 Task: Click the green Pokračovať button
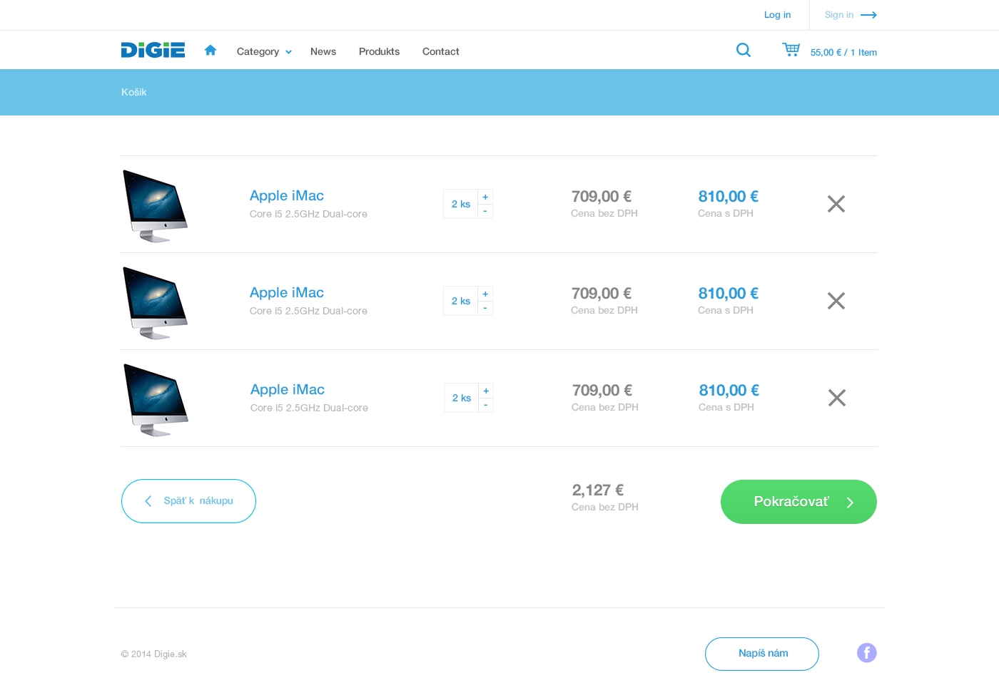pyautogui.click(x=798, y=502)
